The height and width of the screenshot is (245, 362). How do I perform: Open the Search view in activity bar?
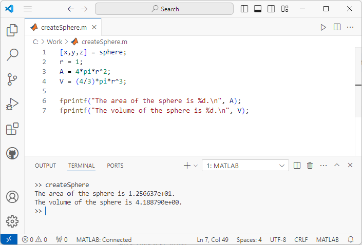[12, 55]
